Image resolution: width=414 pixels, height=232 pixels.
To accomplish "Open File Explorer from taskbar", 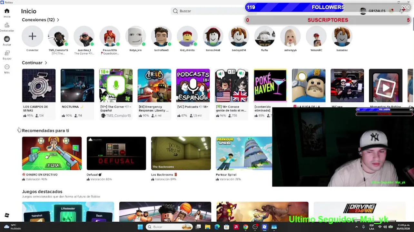I will pyautogui.click(x=208, y=227).
